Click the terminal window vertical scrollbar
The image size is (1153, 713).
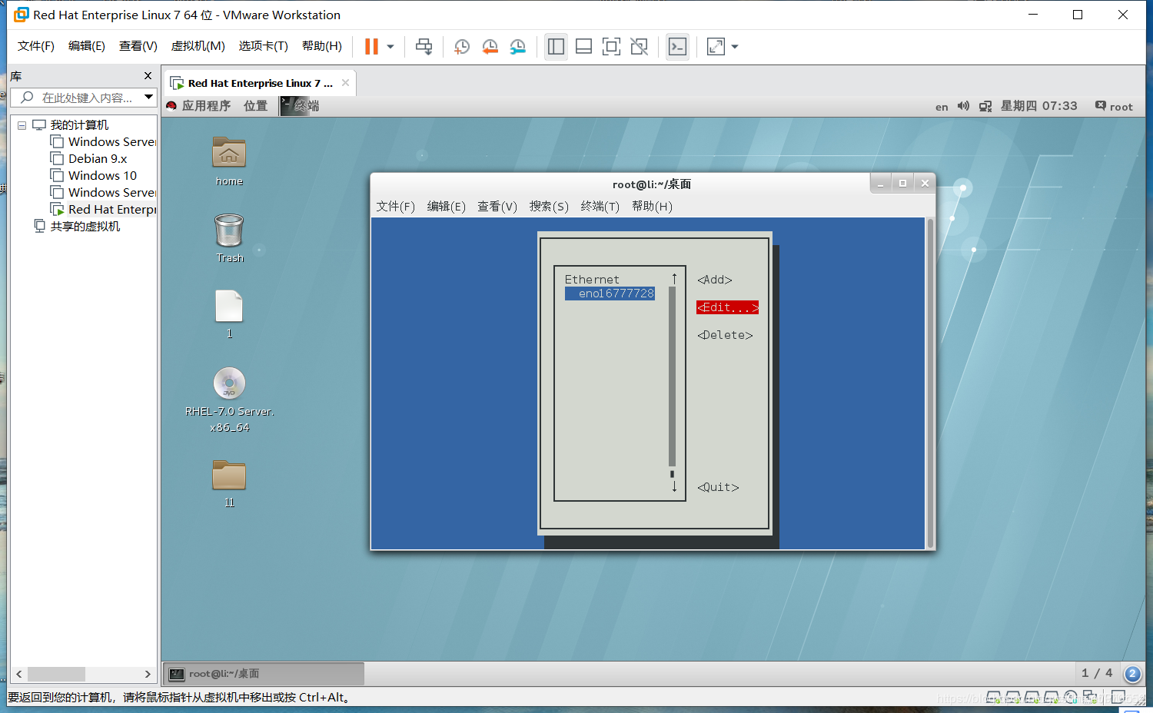point(930,383)
